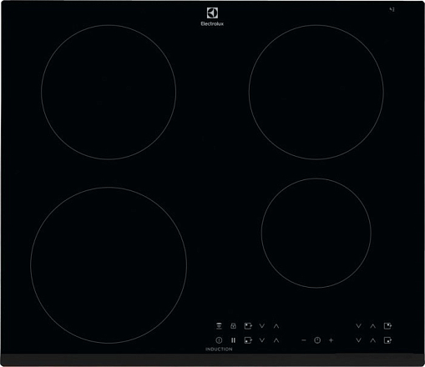Lower front-left zone heat with down arrow
Viewport: 425px width, 367px height.
click(x=262, y=340)
